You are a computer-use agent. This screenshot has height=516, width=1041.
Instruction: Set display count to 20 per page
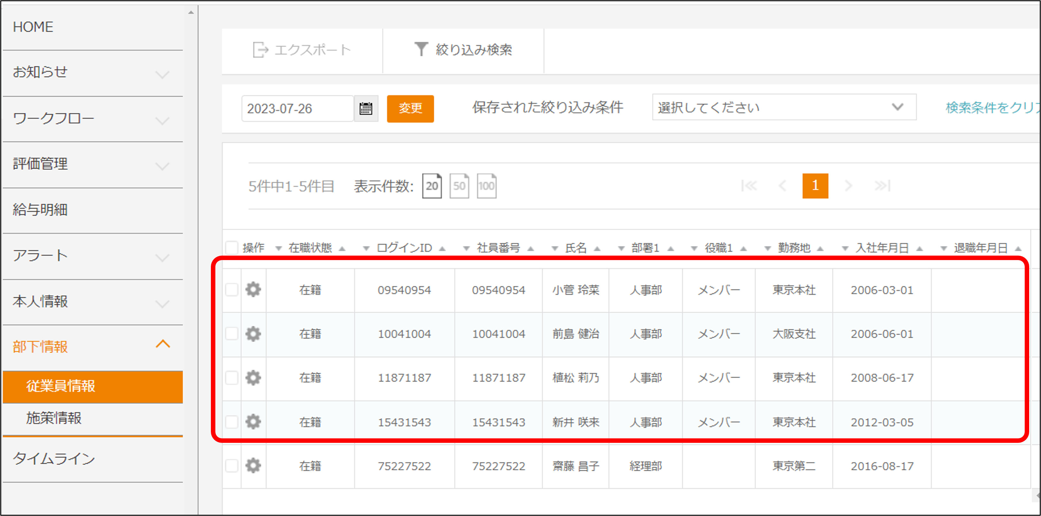pyautogui.click(x=432, y=186)
